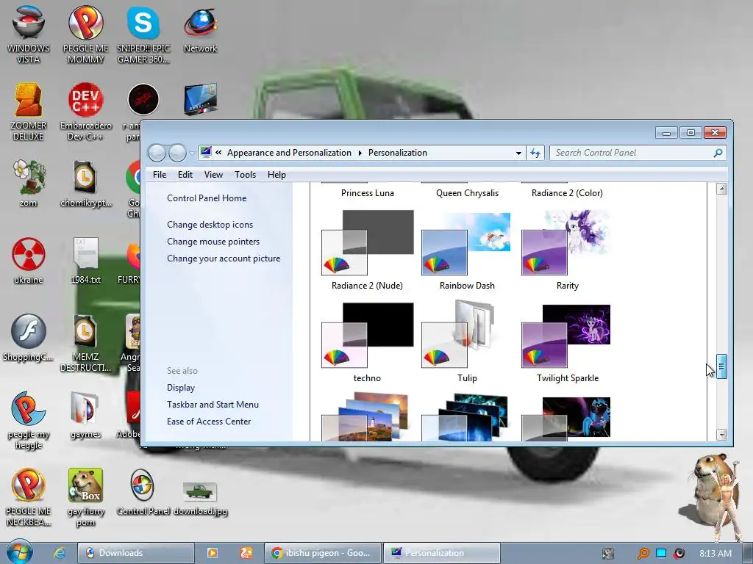The image size is (753, 564).
Task: Click Change your account picture link
Action: pos(224,258)
